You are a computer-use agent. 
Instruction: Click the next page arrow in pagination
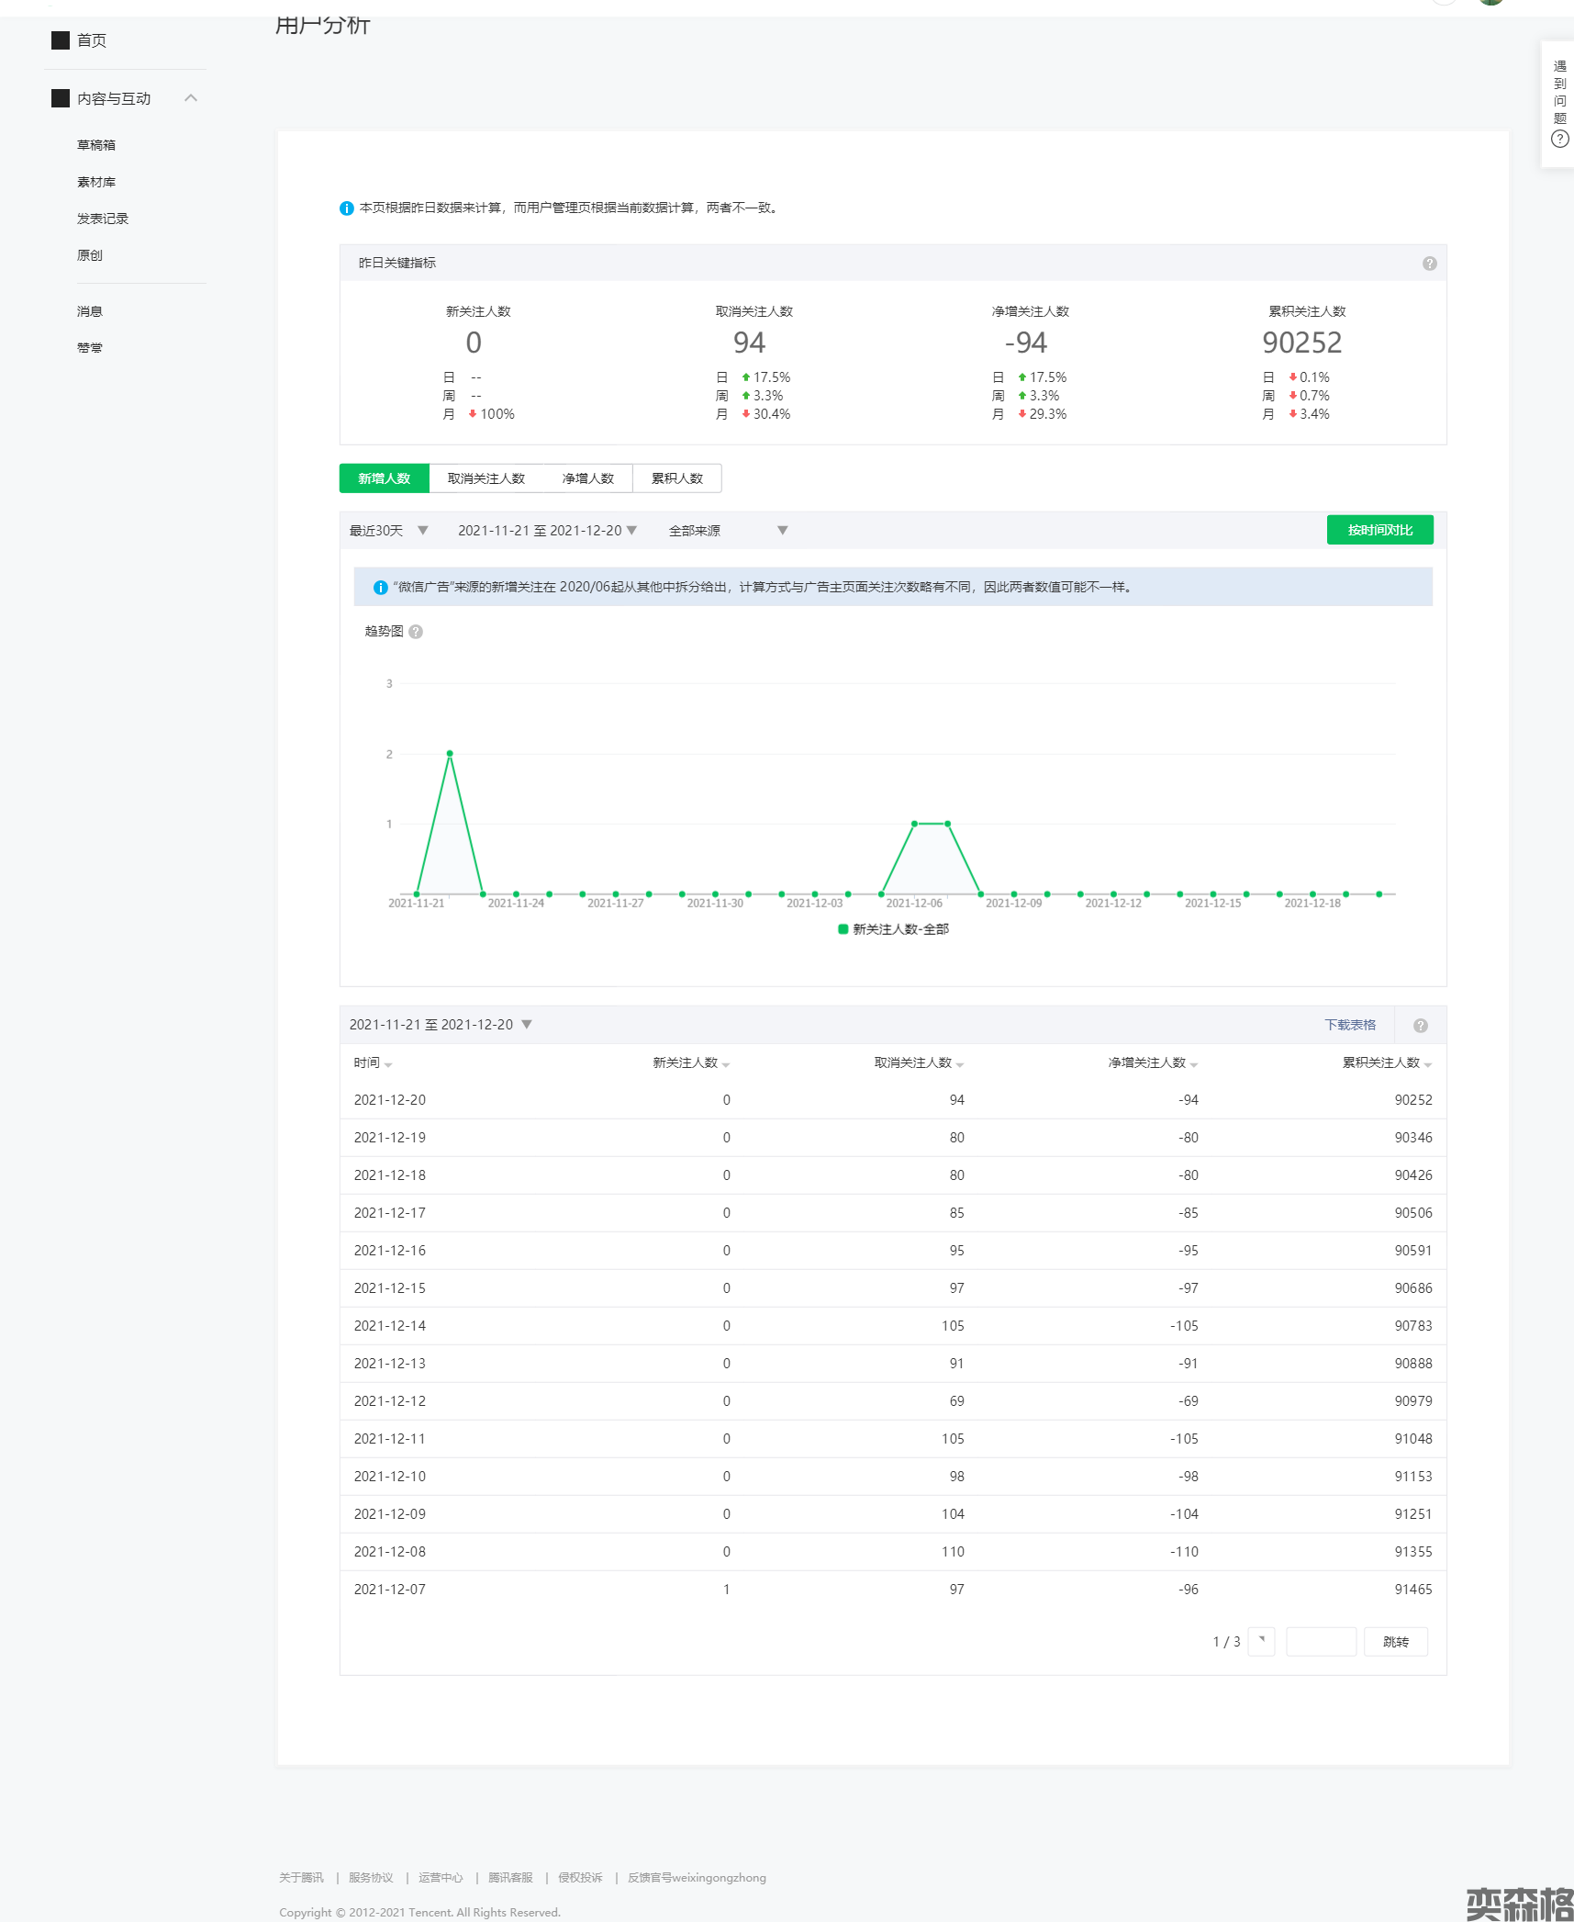[x=1261, y=1641]
